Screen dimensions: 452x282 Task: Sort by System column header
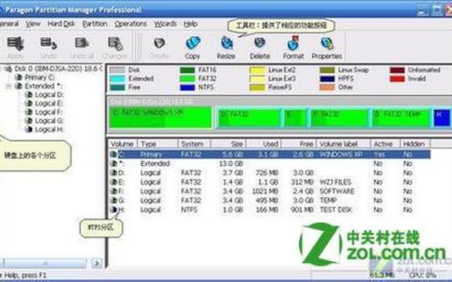coord(194,144)
